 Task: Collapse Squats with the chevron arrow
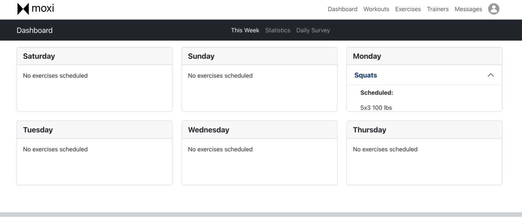click(x=491, y=75)
